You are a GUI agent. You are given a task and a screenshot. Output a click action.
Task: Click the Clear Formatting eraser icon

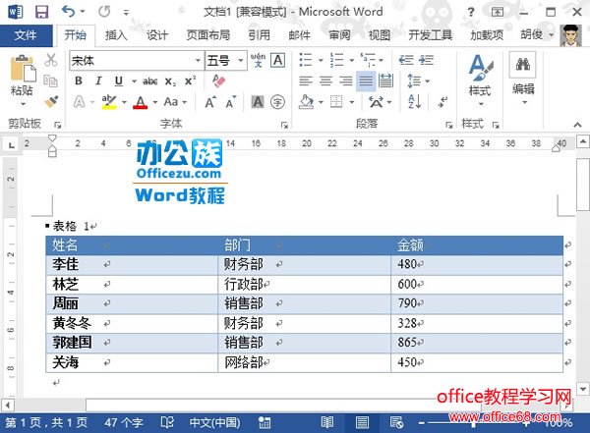tap(218, 81)
